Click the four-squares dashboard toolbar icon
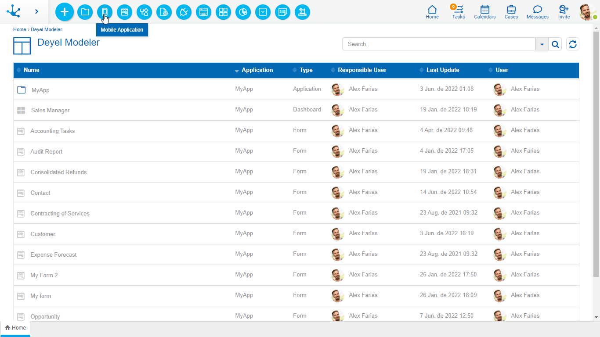Viewport: 600px width, 337px height. pyautogui.click(x=223, y=12)
